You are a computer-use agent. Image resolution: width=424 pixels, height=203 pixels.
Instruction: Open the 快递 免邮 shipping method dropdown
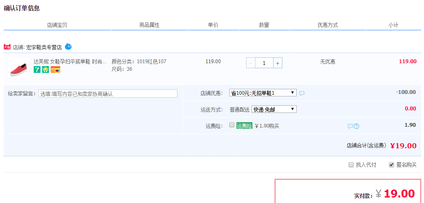[274, 110]
